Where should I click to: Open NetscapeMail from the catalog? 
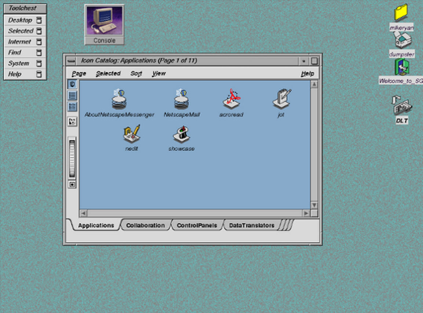(182, 99)
